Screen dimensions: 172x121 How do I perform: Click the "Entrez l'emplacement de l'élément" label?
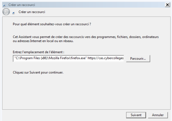[x=38, y=52]
